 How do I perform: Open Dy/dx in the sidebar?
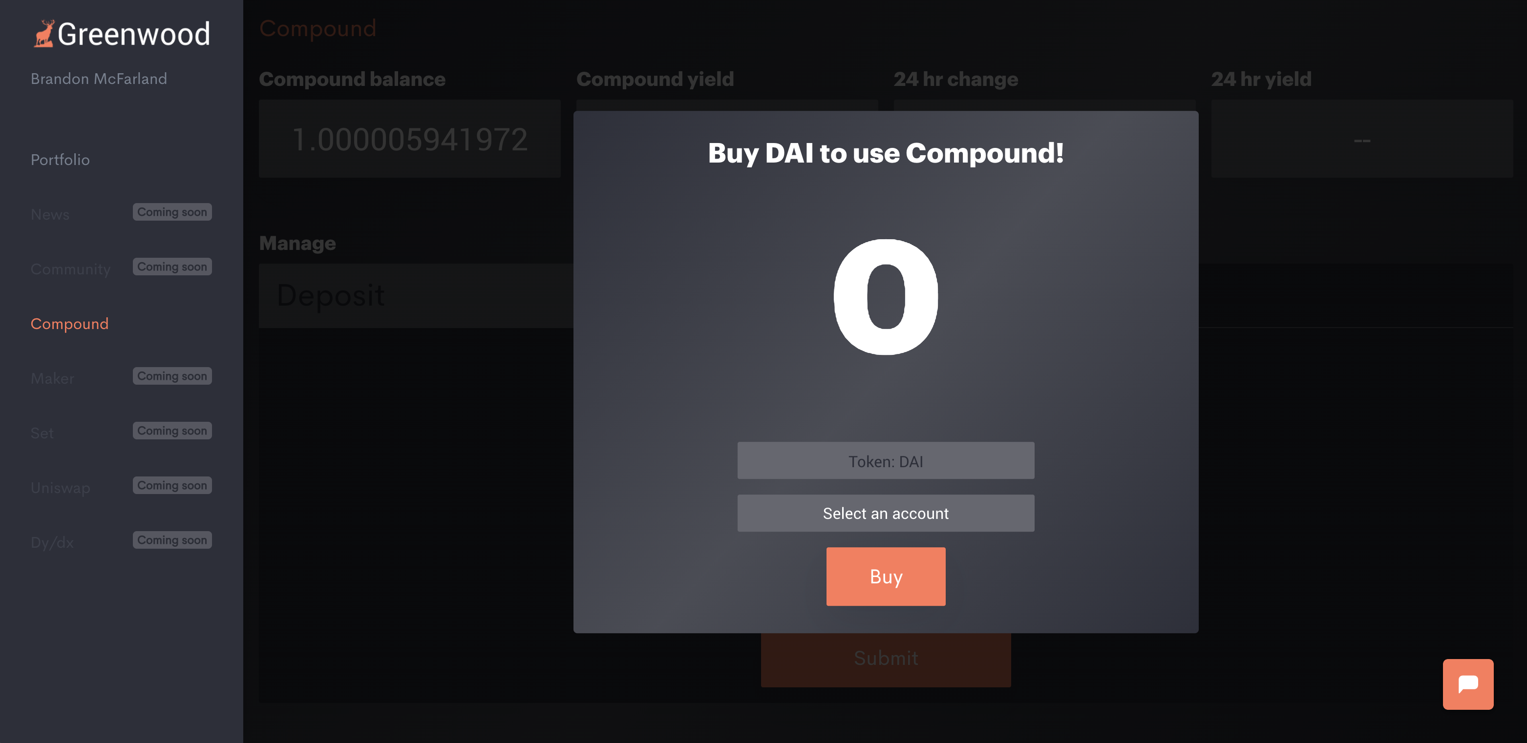(52, 542)
